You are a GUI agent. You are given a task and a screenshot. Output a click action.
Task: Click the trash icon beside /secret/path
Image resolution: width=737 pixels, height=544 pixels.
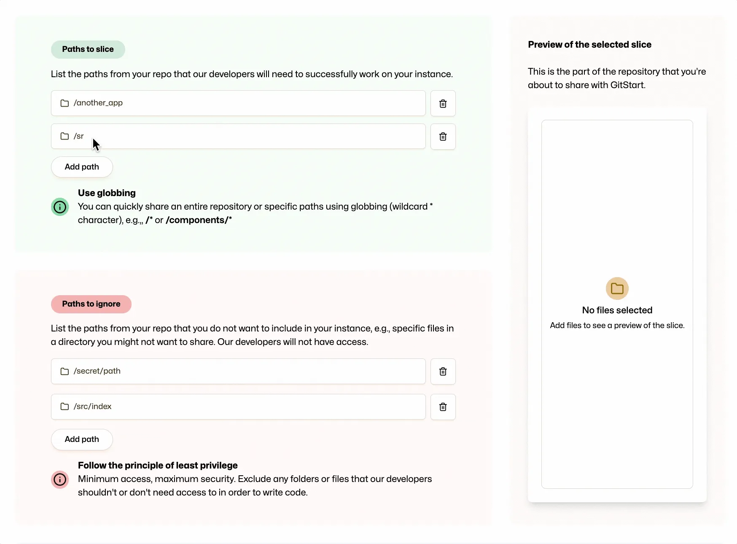pyautogui.click(x=443, y=372)
